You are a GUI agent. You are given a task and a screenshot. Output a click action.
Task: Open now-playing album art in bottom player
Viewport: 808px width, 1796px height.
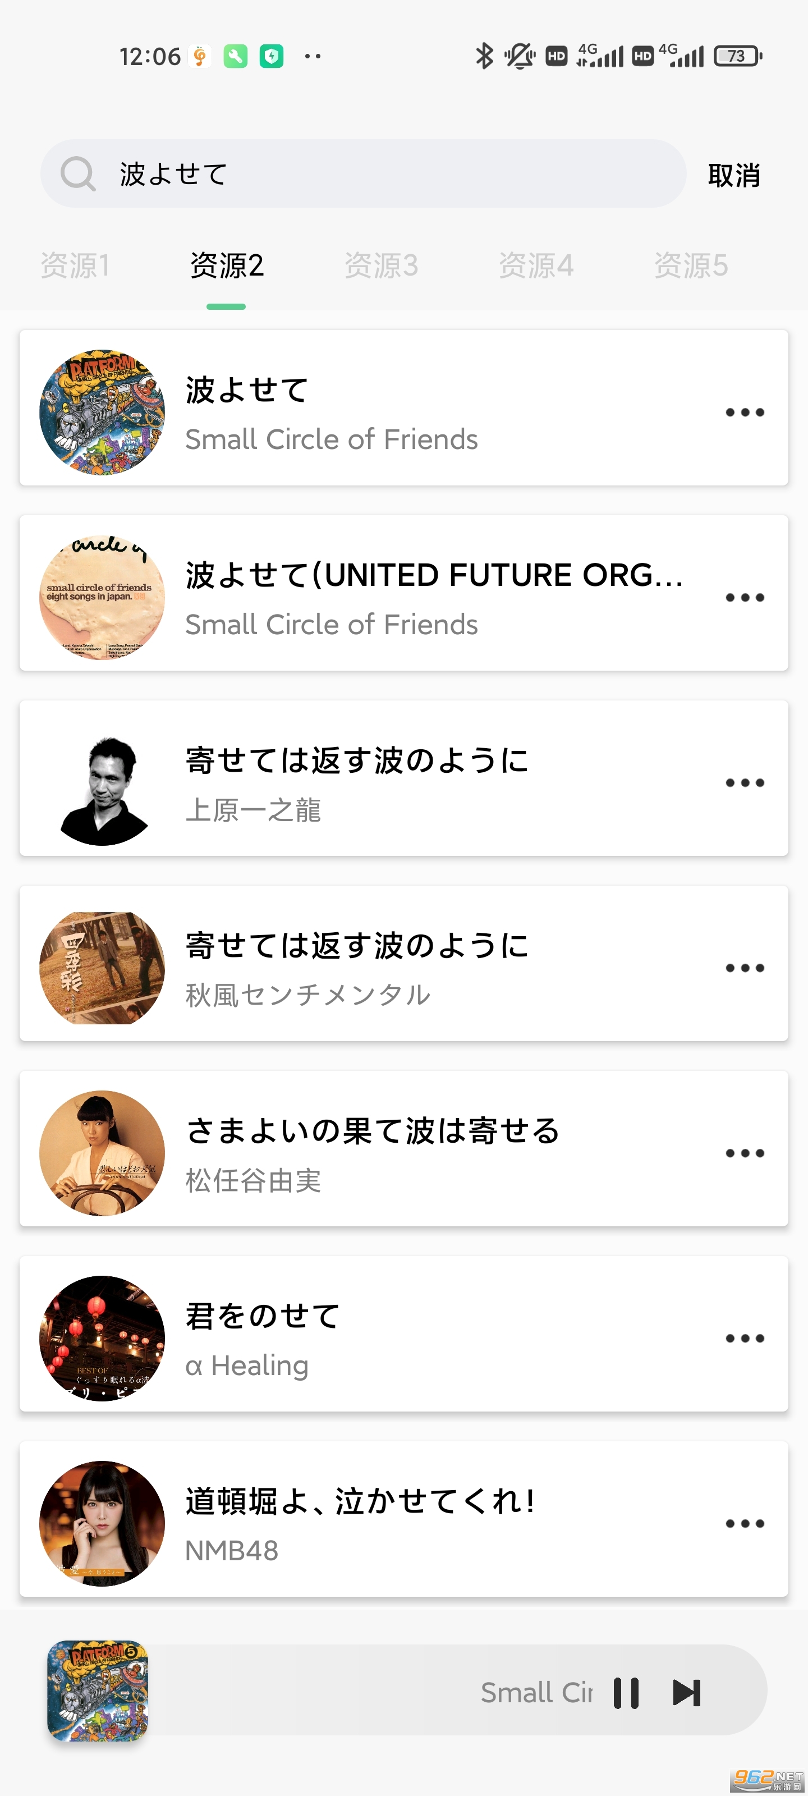(98, 1690)
